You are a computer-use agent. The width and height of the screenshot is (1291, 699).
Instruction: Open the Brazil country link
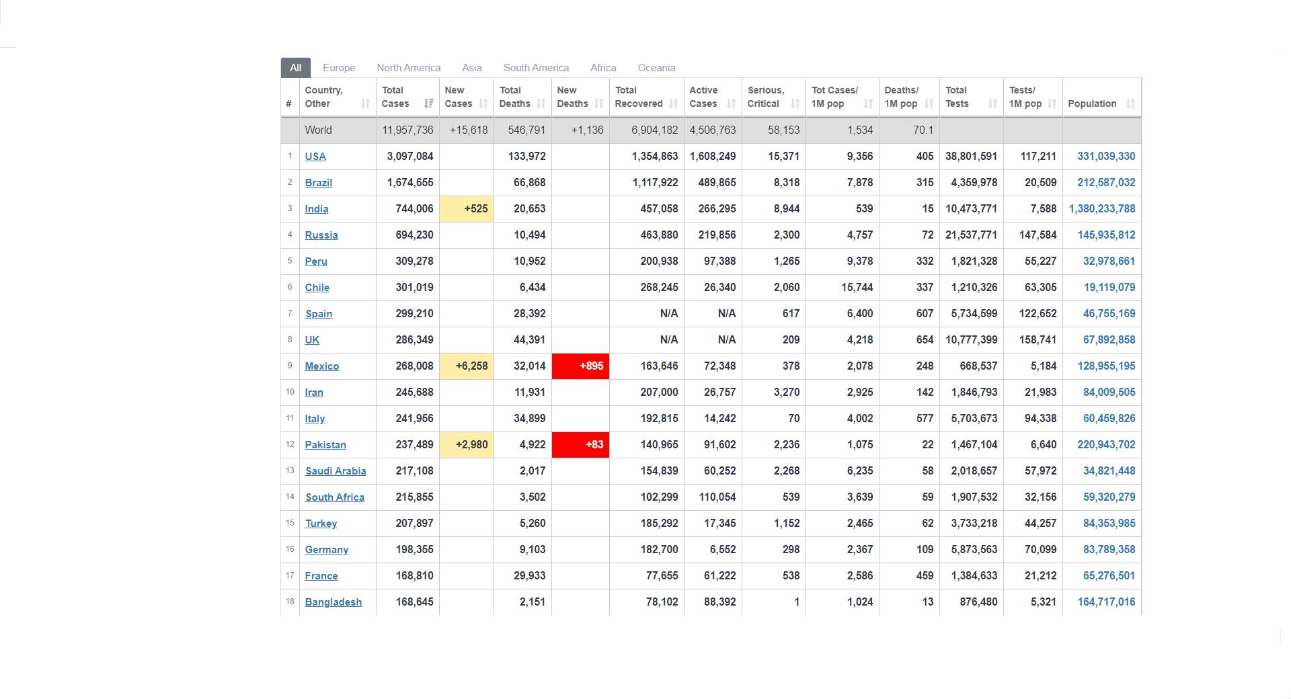(x=318, y=183)
